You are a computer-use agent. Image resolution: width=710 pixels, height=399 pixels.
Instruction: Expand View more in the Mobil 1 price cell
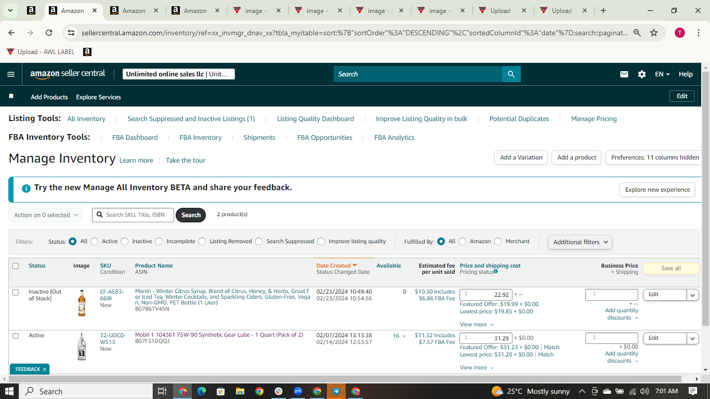(477, 367)
